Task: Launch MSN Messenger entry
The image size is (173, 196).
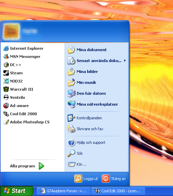Action: (25, 57)
